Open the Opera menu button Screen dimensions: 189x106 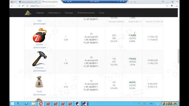click(14, 2)
